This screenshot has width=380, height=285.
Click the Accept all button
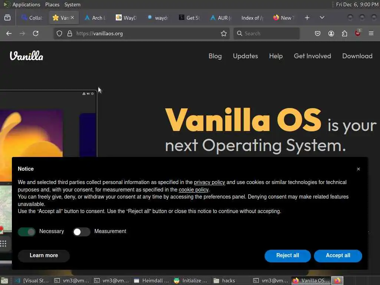tap(338, 256)
